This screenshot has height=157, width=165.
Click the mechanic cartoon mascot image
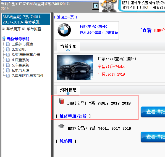(108, 6)
